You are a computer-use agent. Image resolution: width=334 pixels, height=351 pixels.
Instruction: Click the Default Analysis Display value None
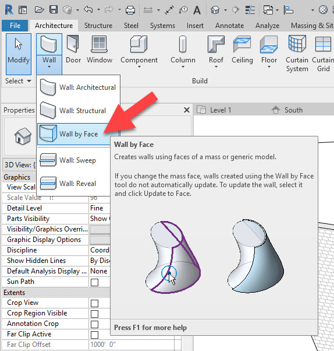pyautogui.click(x=100, y=271)
